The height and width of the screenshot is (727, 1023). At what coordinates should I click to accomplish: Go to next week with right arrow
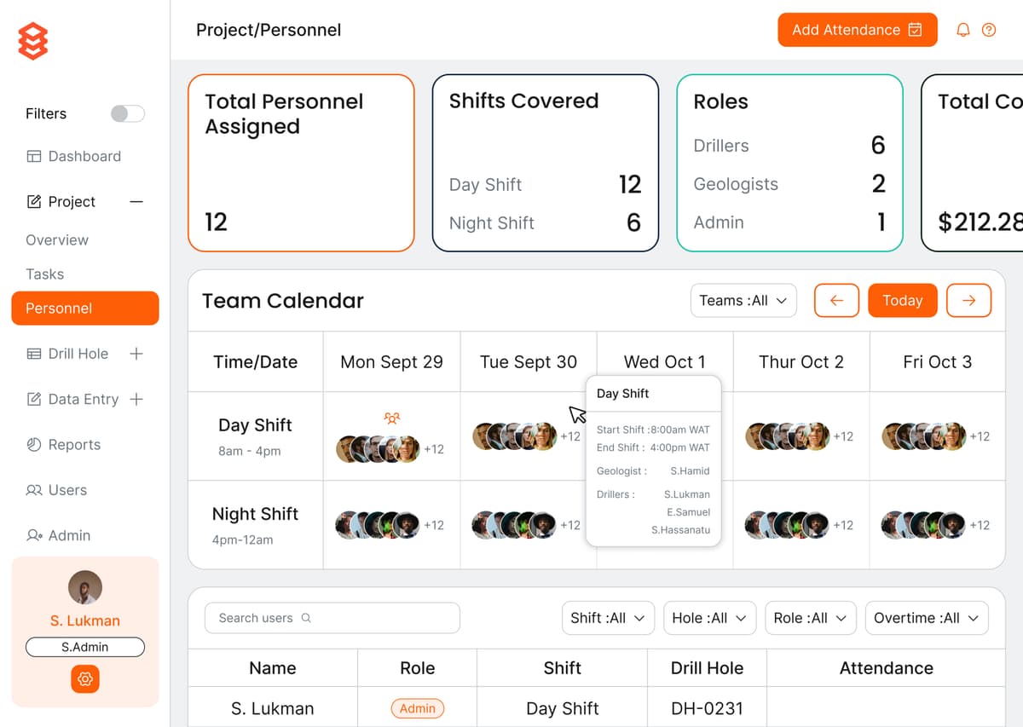[x=968, y=300]
